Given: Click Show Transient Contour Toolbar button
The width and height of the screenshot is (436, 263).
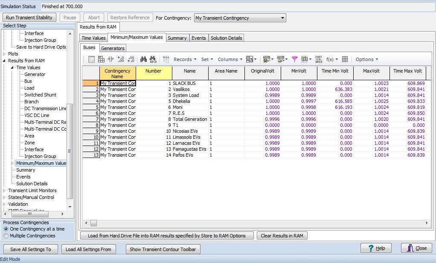Looking at the screenshot, I should [163, 249].
